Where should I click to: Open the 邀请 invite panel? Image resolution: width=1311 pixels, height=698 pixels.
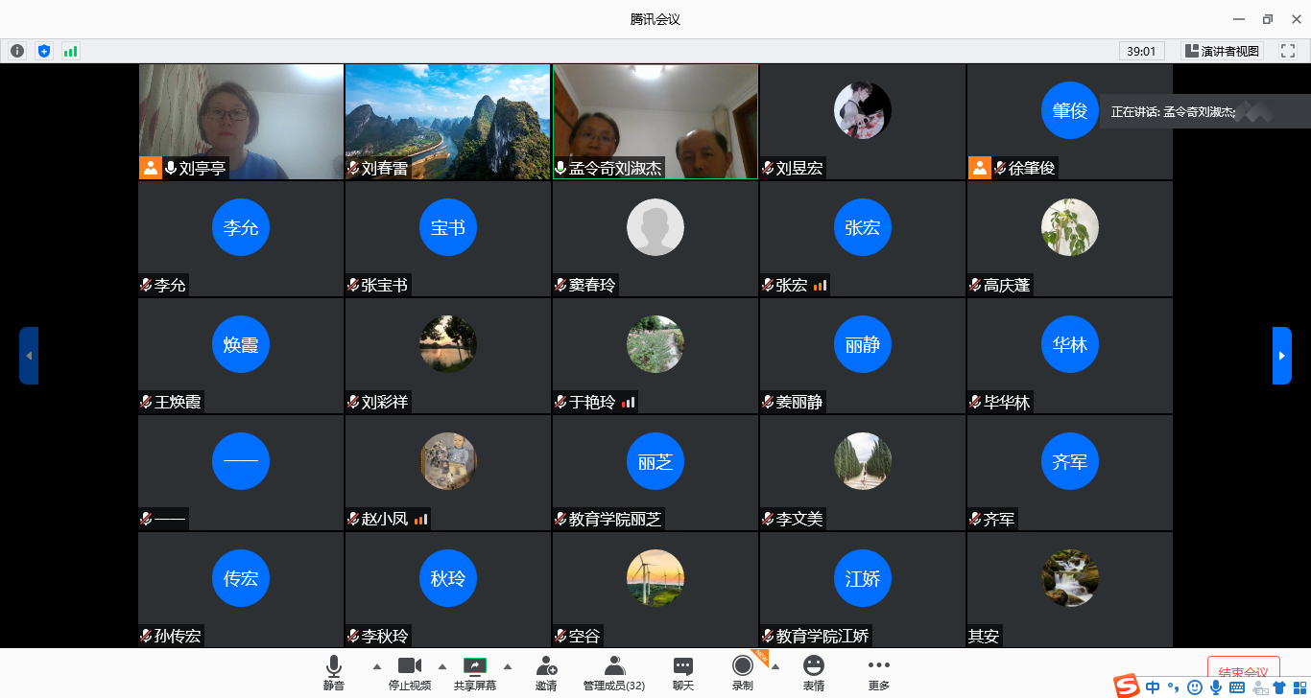[546, 673]
